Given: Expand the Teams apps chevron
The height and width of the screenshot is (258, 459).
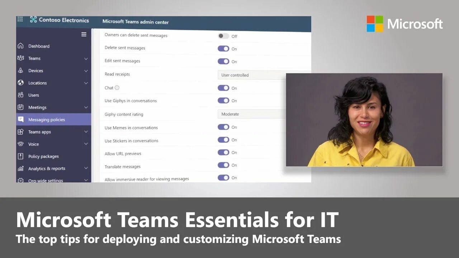Looking at the screenshot, I should (x=86, y=132).
